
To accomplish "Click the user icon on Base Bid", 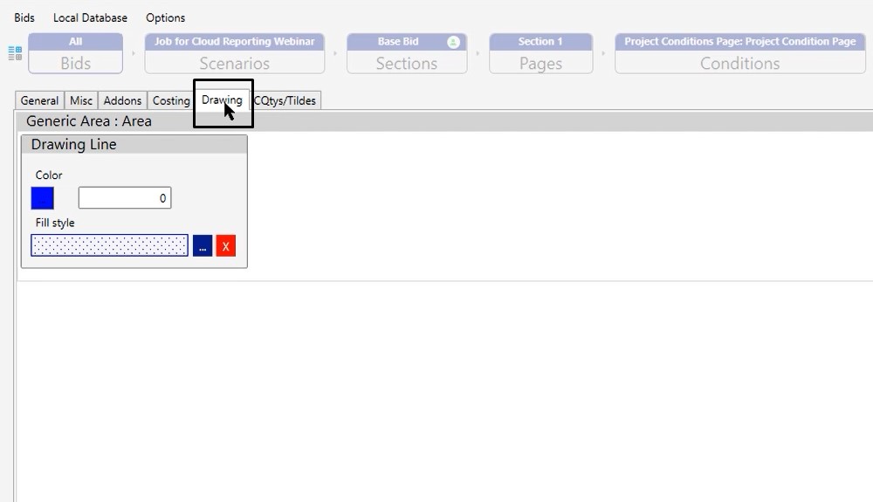I will [453, 42].
